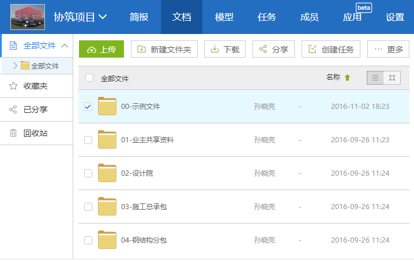This screenshot has width=414, height=261.
Task: Open the 00-示例文件 folder icon
Action: tap(107, 106)
